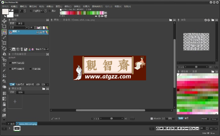Click the button beside the 150x100 size readout
The width and height of the screenshot is (220, 136).
[x=170, y=119]
